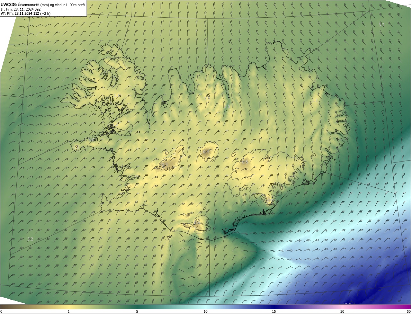This screenshot has width=411, height=314.
Task: Click the '30' tick label on the color scale
Action: click(342, 311)
